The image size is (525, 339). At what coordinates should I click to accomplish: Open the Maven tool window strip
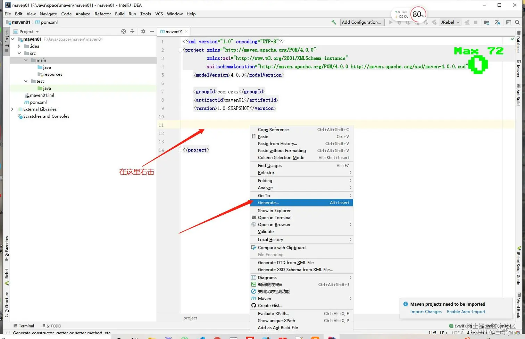[x=519, y=68]
